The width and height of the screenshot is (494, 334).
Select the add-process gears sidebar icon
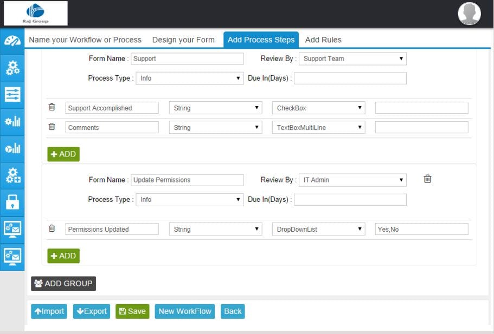(12, 174)
